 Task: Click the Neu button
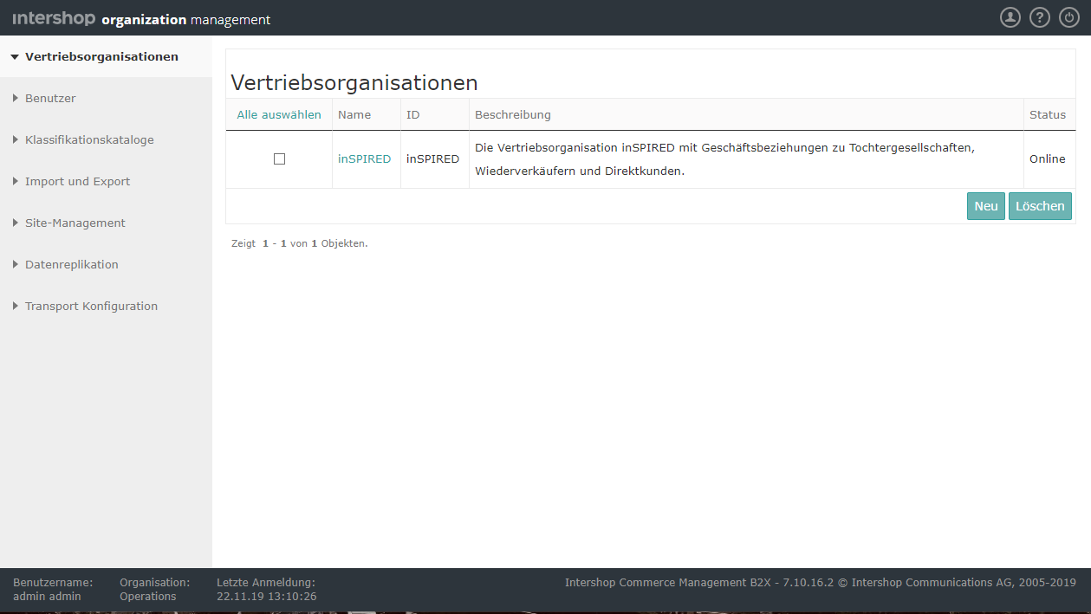click(x=985, y=206)
